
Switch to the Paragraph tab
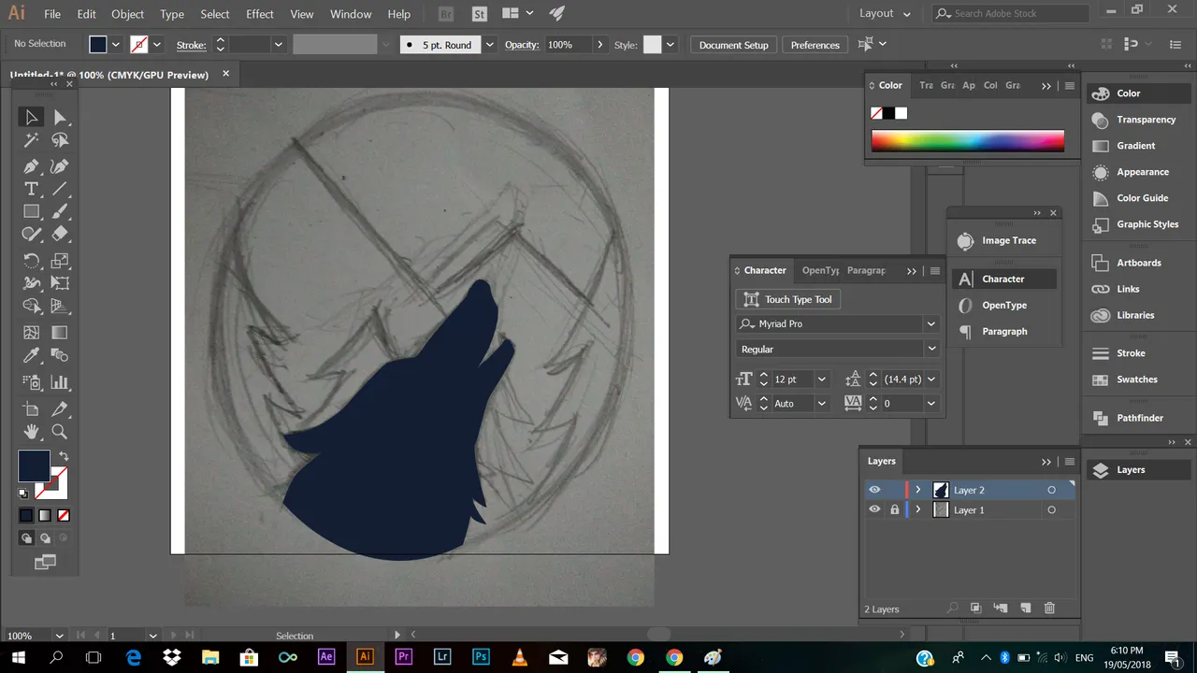(866, 270)
